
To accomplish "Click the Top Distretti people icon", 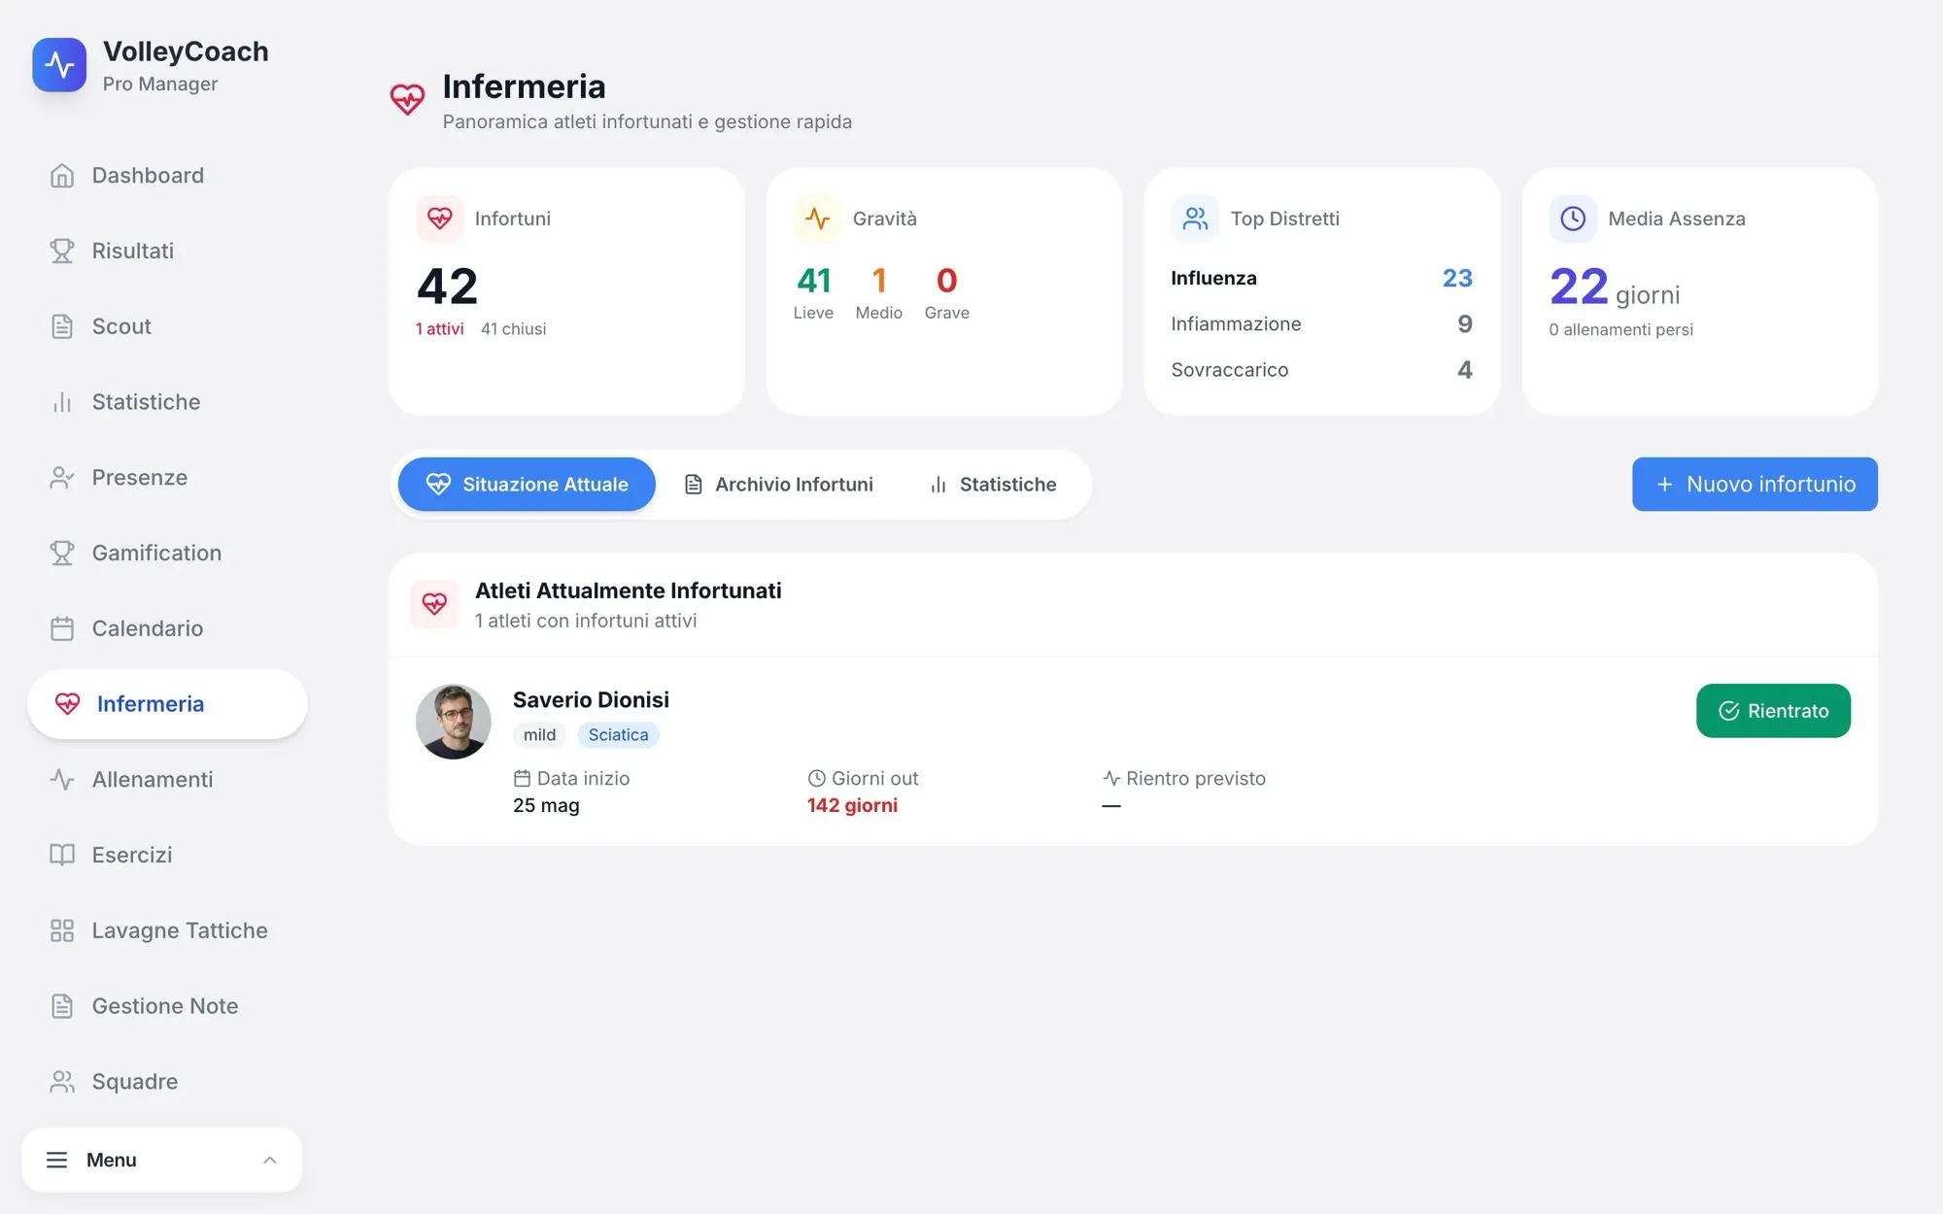I will pyautogui.click(x=1196, y=219).
